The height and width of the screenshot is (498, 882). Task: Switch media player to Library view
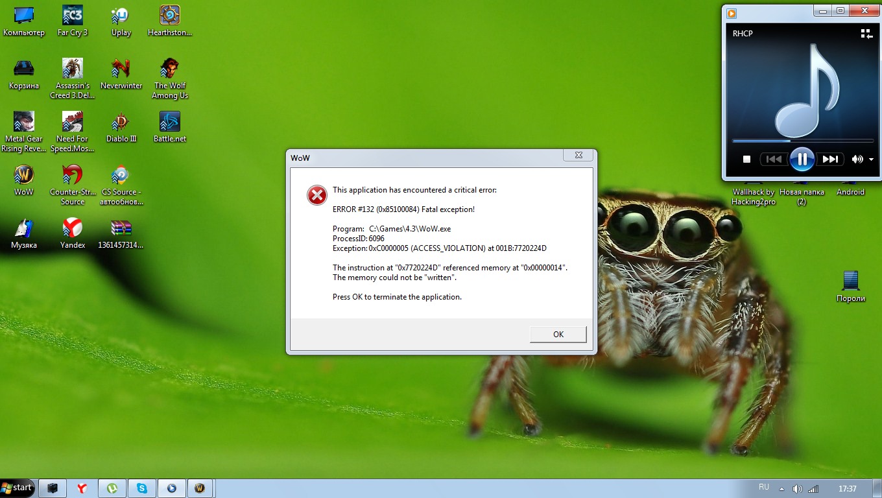pyautogui.click(x=867, y=34)
